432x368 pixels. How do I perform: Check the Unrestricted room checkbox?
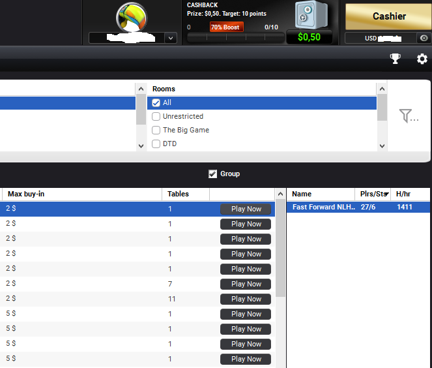pos(156,116)
